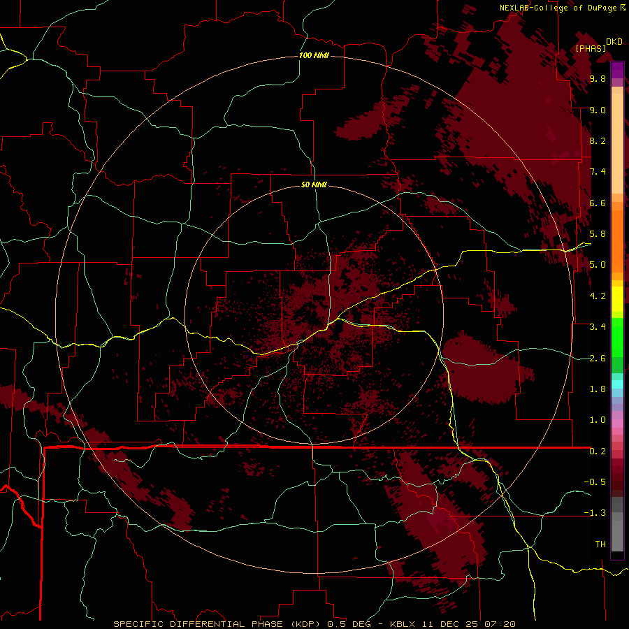Click the arrow logo icon after DuPage

tap(622, 8)
